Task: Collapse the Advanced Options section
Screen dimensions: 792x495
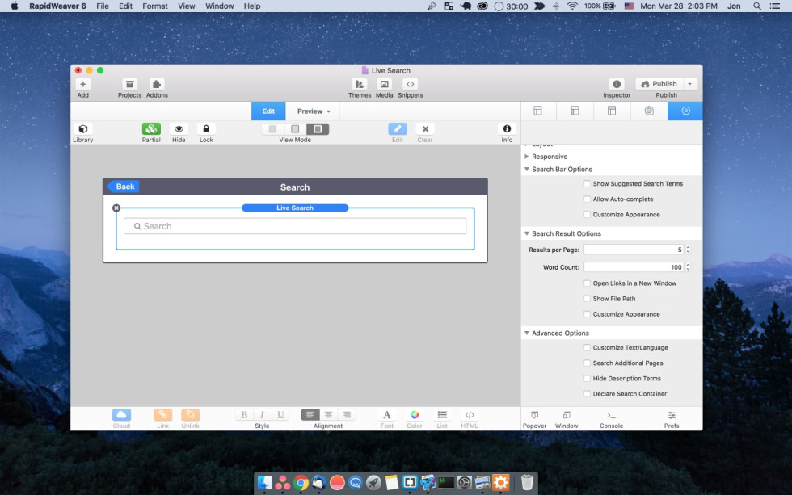Action: [x=526, y=333]
